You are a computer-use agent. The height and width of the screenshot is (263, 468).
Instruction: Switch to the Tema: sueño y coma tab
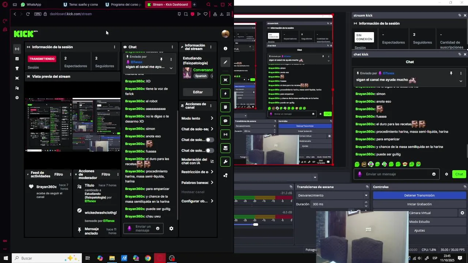[81, 5]
